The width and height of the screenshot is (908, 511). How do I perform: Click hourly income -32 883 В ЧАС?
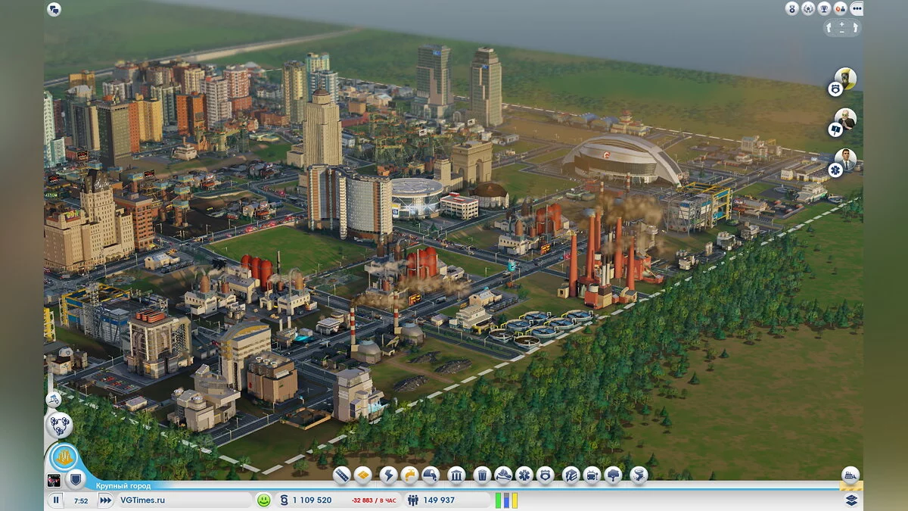point(374,500)
